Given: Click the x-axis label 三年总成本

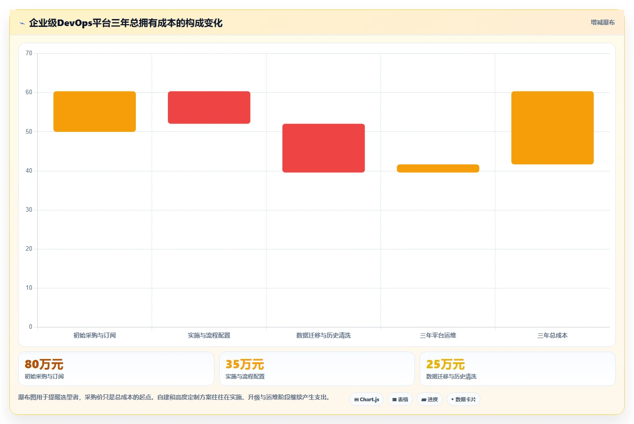Looking at the screenshot, I should pos(552,335).
